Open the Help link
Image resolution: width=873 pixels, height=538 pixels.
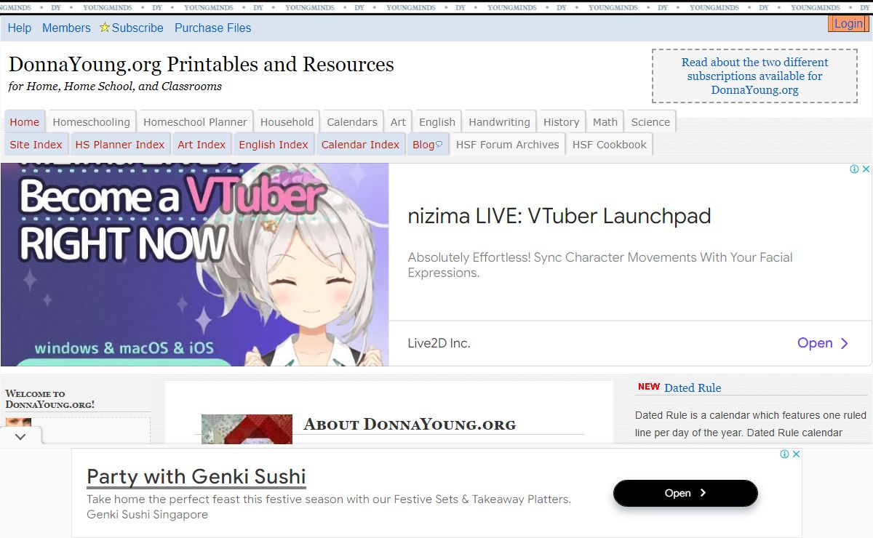[x=20, y=28]
